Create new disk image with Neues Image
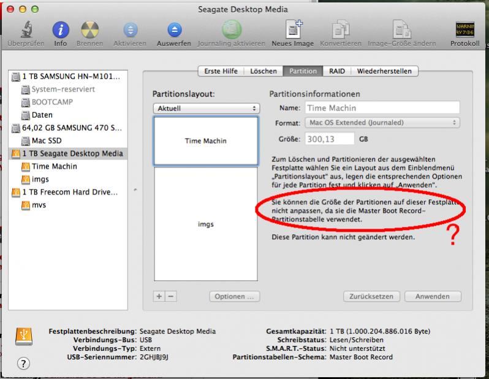This screenshot has width=489, height=379. coord(294,29)
